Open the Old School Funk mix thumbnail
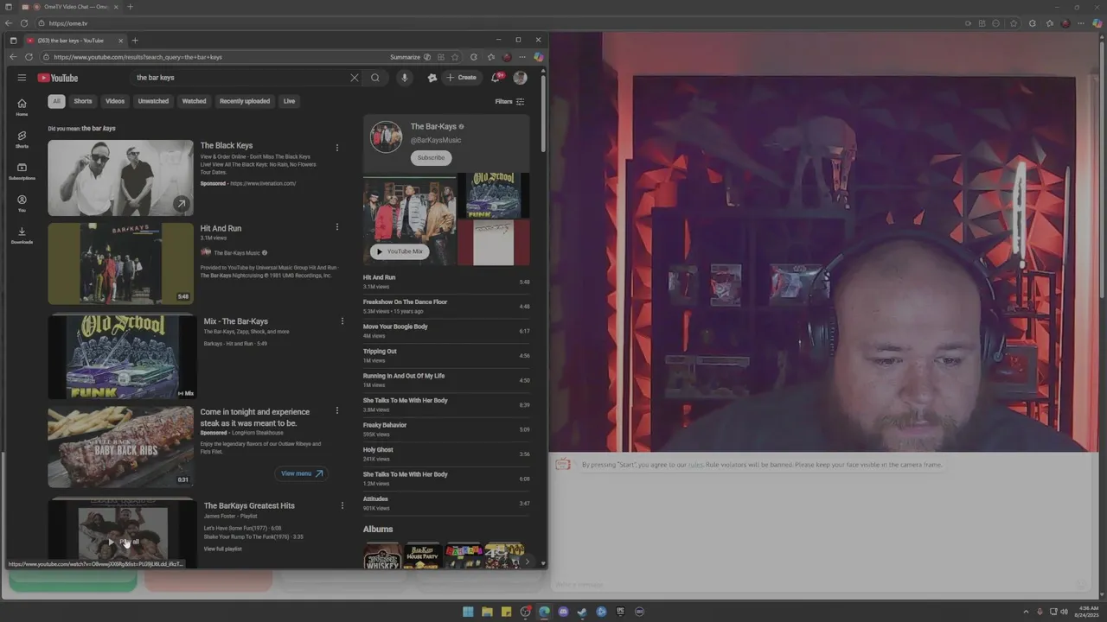The height and width of the screenshot is (622, 1107). coord(122,356)
